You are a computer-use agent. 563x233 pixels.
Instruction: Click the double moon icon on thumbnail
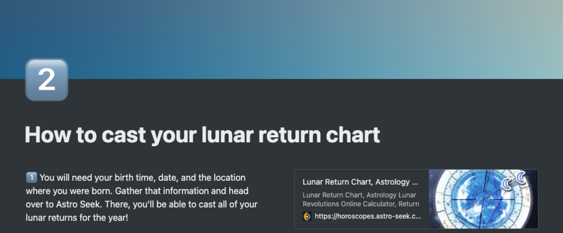tap(514, 183)
